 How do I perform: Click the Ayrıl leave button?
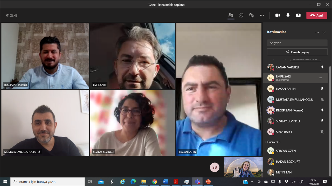click(317, 15)
